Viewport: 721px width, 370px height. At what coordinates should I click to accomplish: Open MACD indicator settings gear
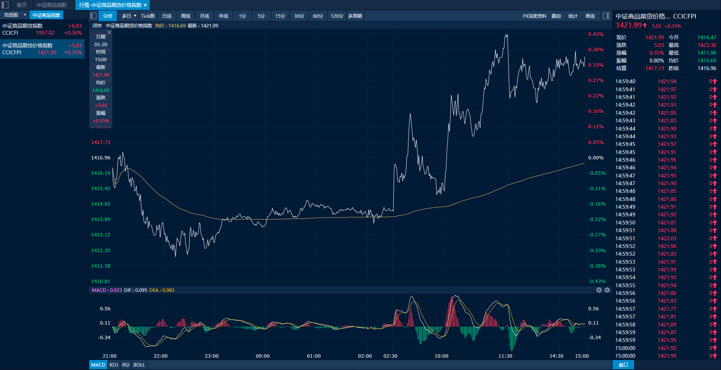point(607,290)
